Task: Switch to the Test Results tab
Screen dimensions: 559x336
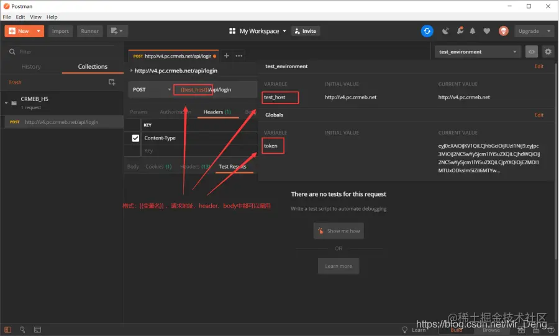Action: (x=232, y=167)
